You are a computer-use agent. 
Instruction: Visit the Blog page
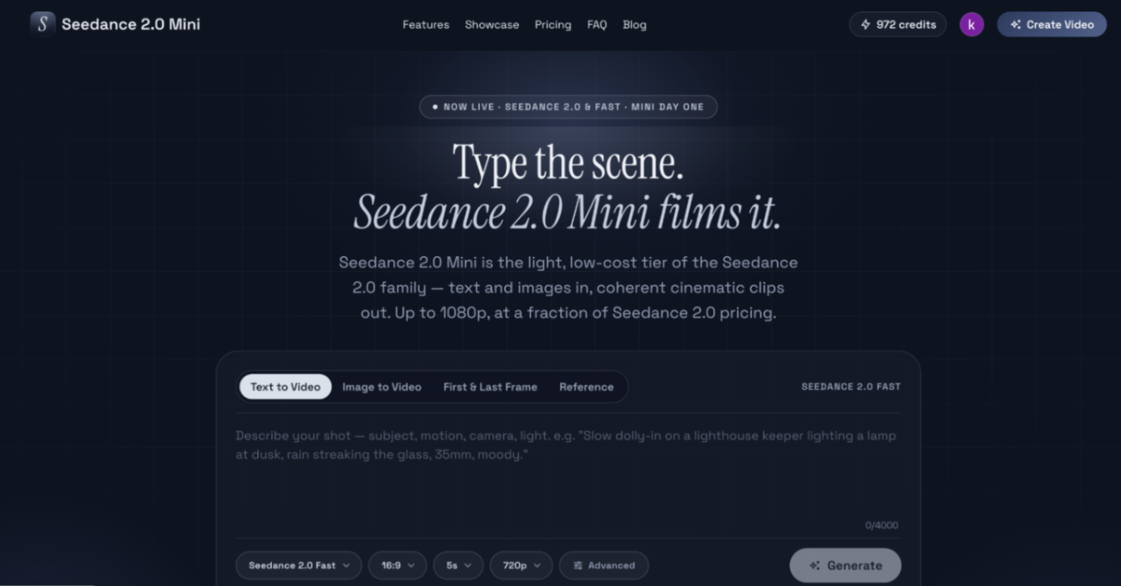pyautogui.click(x=634, y=25)
